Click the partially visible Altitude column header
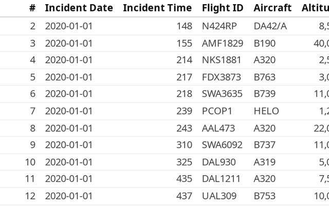 [x=315, y=8]
